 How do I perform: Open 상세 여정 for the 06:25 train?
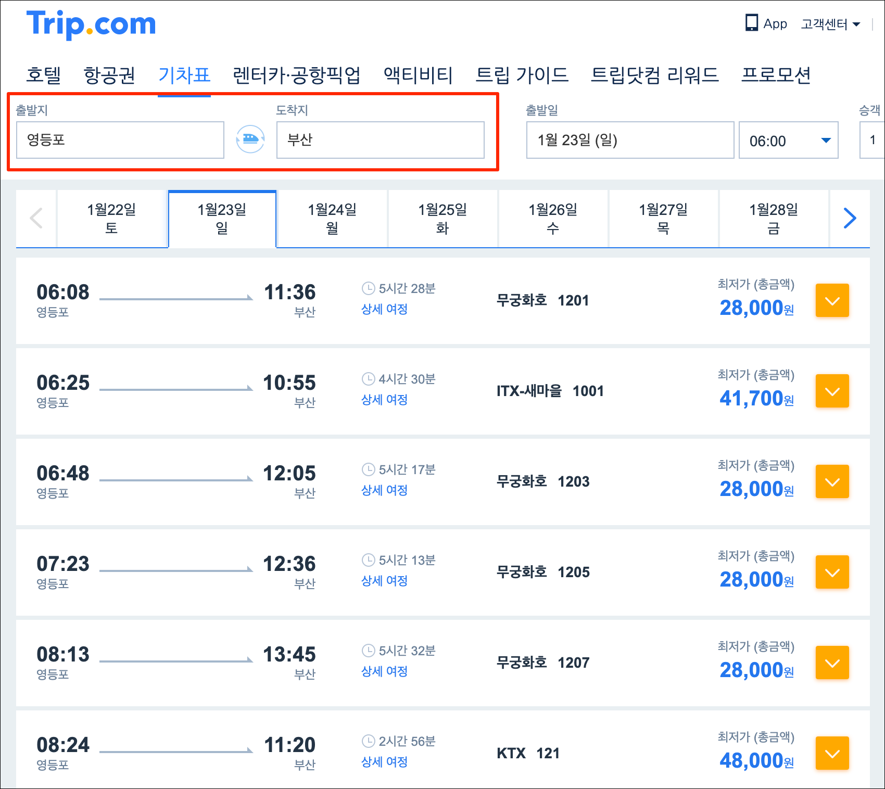point(385,400)
